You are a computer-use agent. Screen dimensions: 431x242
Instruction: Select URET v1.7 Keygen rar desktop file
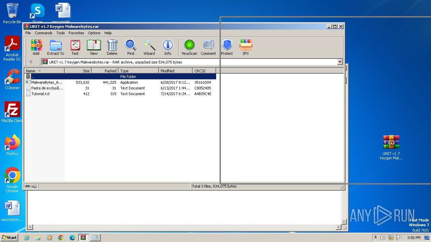coord(391,148)
